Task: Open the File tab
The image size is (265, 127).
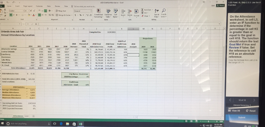Action: (x=1, y=6)
